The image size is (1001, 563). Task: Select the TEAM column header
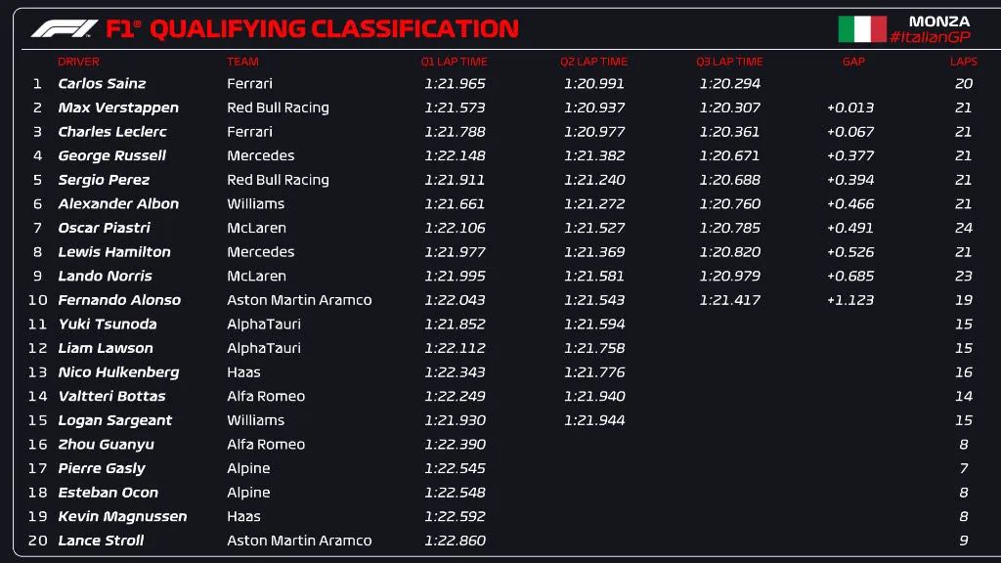pyautogui.click(x=242, y=62)
